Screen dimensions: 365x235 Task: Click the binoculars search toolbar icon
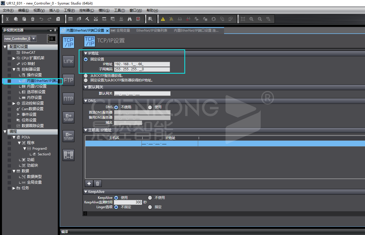130,19
